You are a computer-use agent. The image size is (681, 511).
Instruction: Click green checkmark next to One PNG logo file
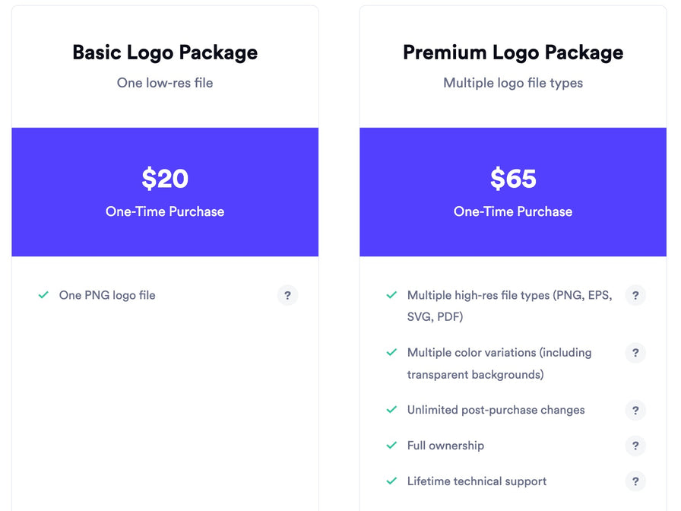point(43,295)
